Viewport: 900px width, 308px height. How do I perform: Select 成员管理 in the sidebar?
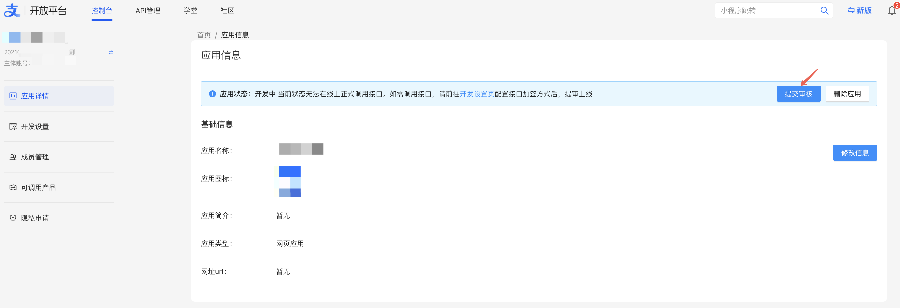tap(59, 157)
